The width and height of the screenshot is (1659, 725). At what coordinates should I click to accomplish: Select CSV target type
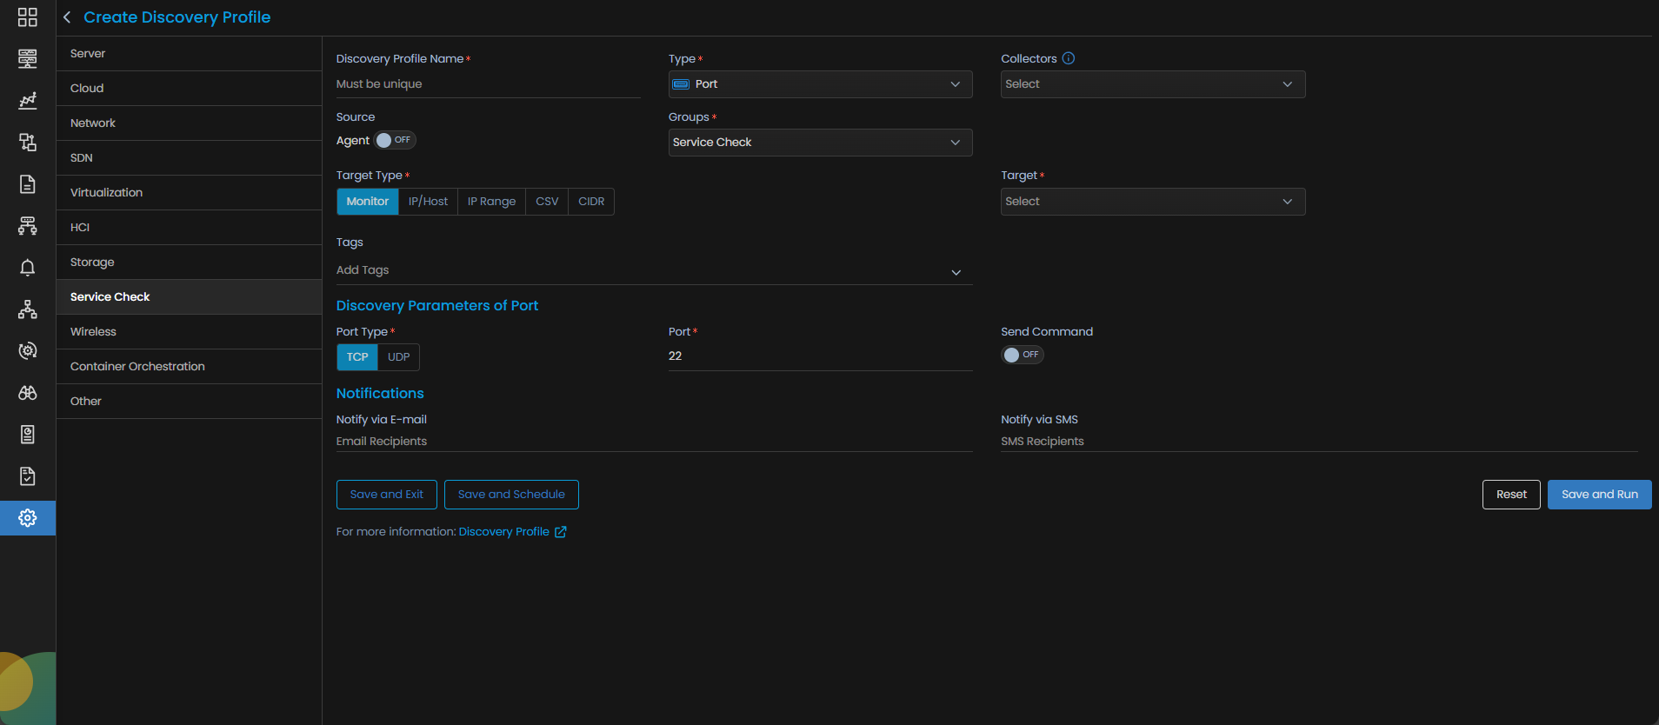click(x=547, y=202)
